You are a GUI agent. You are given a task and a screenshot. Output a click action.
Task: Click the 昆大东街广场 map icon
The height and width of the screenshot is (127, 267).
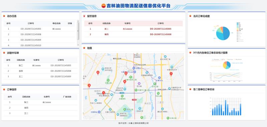coord(165,57)
